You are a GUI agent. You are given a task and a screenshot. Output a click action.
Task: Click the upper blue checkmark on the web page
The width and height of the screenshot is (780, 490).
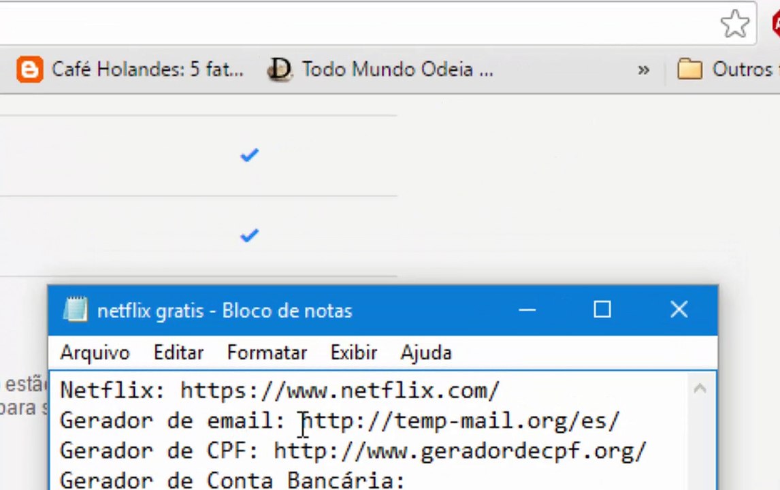[249, 155]
